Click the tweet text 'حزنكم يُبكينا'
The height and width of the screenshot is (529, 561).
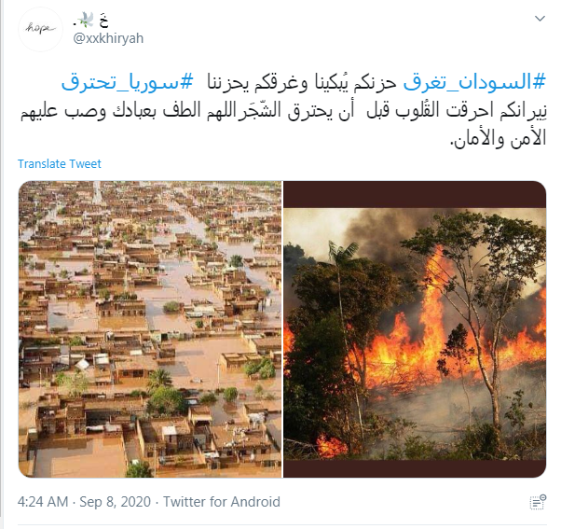click(353, 82)
